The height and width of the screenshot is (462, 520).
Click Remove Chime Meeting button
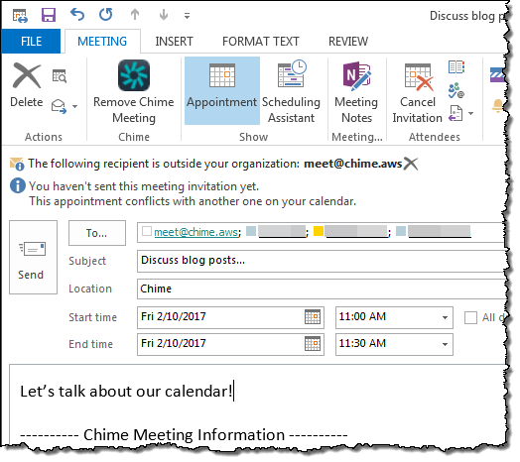[134, 92]
